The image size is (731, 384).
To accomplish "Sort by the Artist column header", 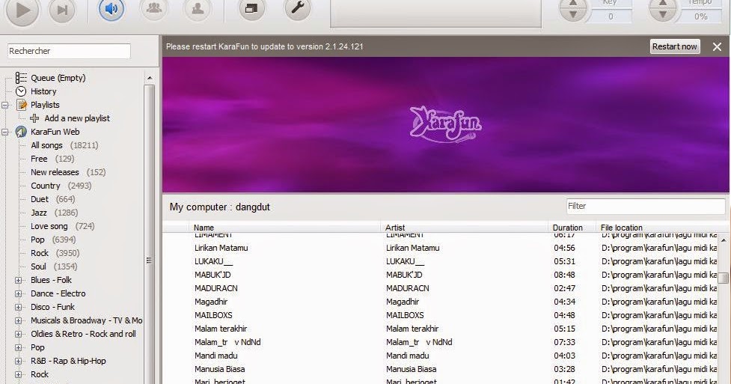I will click(395, 228).
